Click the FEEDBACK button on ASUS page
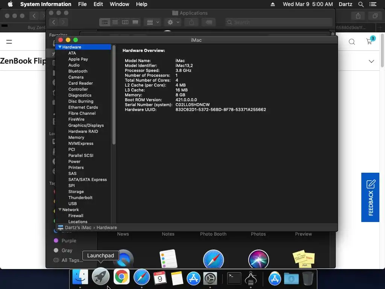 (x=370, y=197)
